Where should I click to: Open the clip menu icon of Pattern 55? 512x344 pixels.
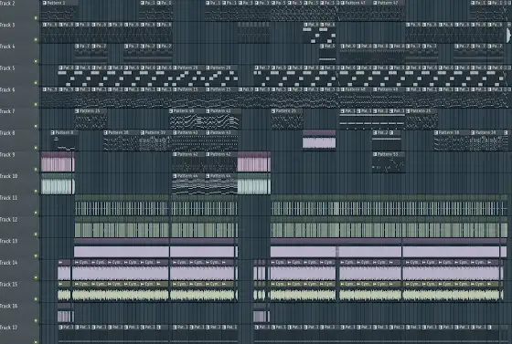[375, 154]
